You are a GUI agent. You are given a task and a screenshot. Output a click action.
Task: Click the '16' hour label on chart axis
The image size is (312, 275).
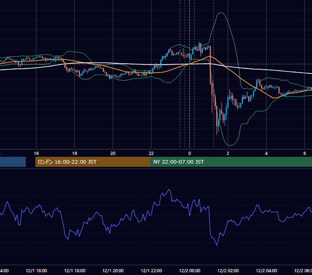point(36,154)
